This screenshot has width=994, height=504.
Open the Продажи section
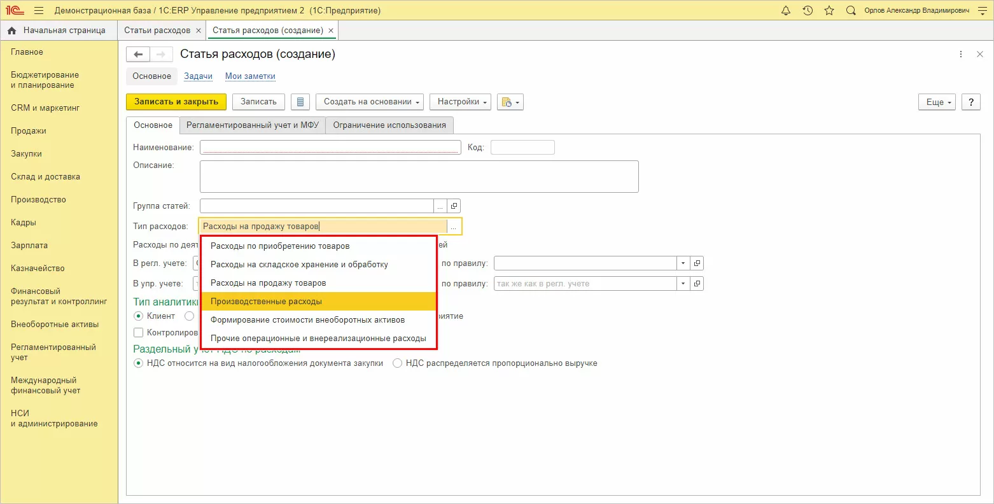pos(29,131)
